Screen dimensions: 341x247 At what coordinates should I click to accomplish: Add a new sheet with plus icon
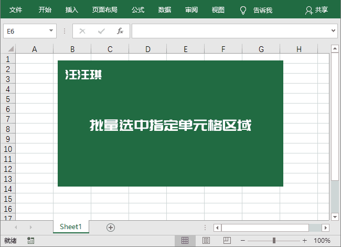point(111,228)
